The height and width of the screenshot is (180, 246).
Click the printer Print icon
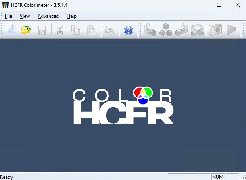(109, 30)
